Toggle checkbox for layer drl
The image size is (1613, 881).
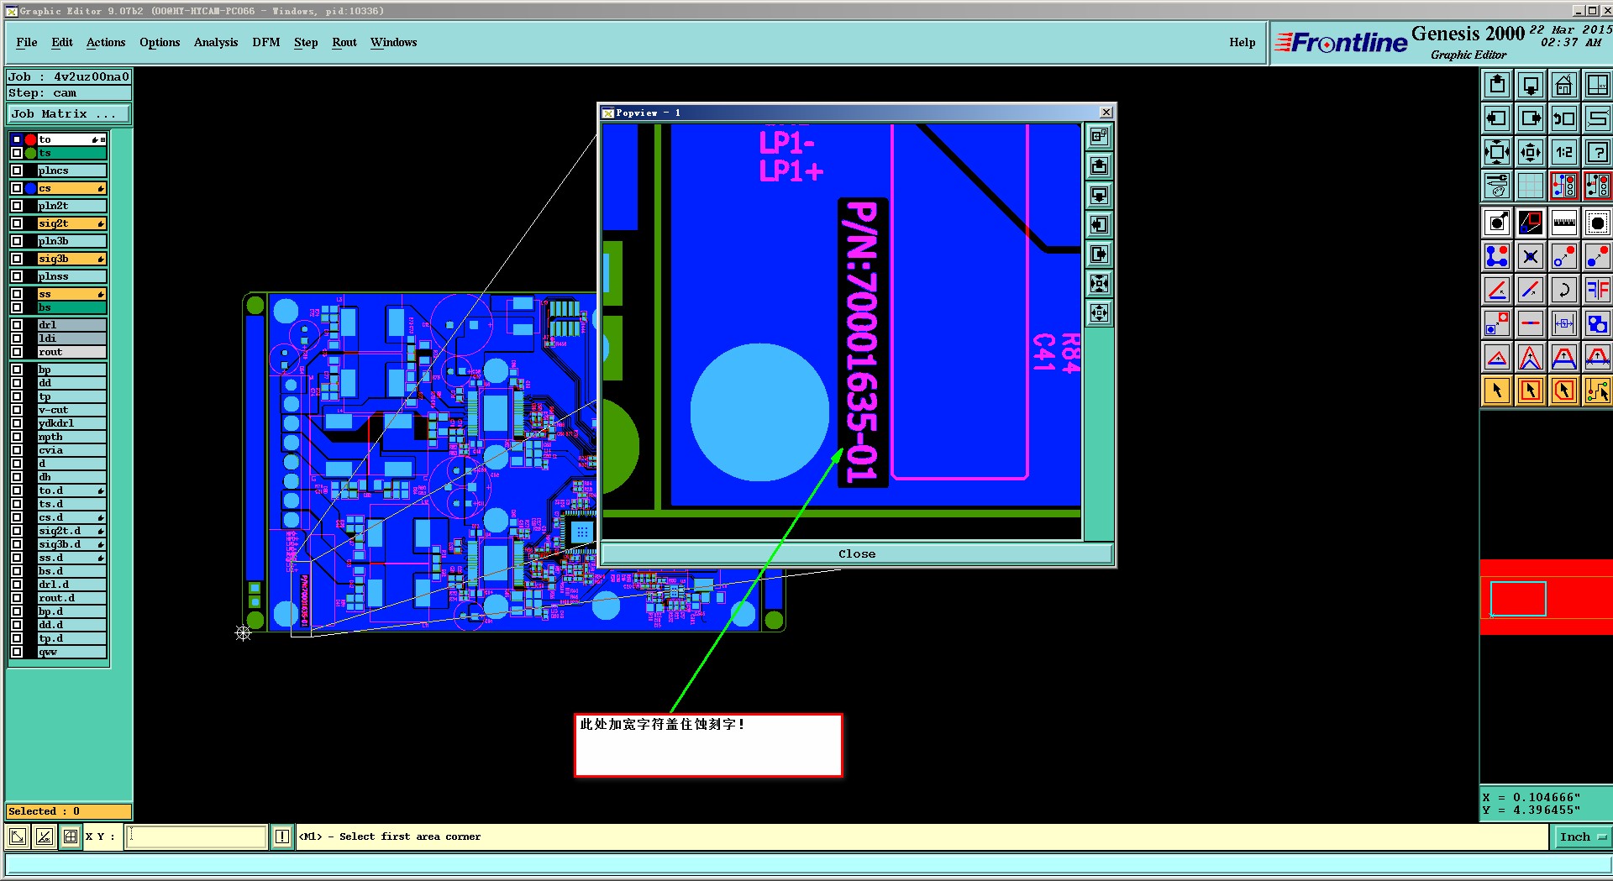tap(17, 325)
